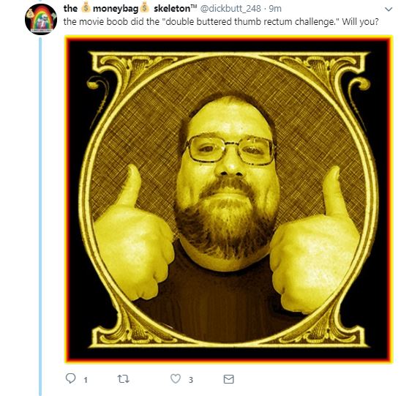
Task: Share via direct message envelope icon
Action: tap(229, 379)
